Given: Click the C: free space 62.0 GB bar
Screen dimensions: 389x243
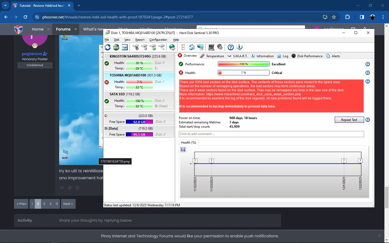Looking at the screenshot, I should tap(139, 122).
